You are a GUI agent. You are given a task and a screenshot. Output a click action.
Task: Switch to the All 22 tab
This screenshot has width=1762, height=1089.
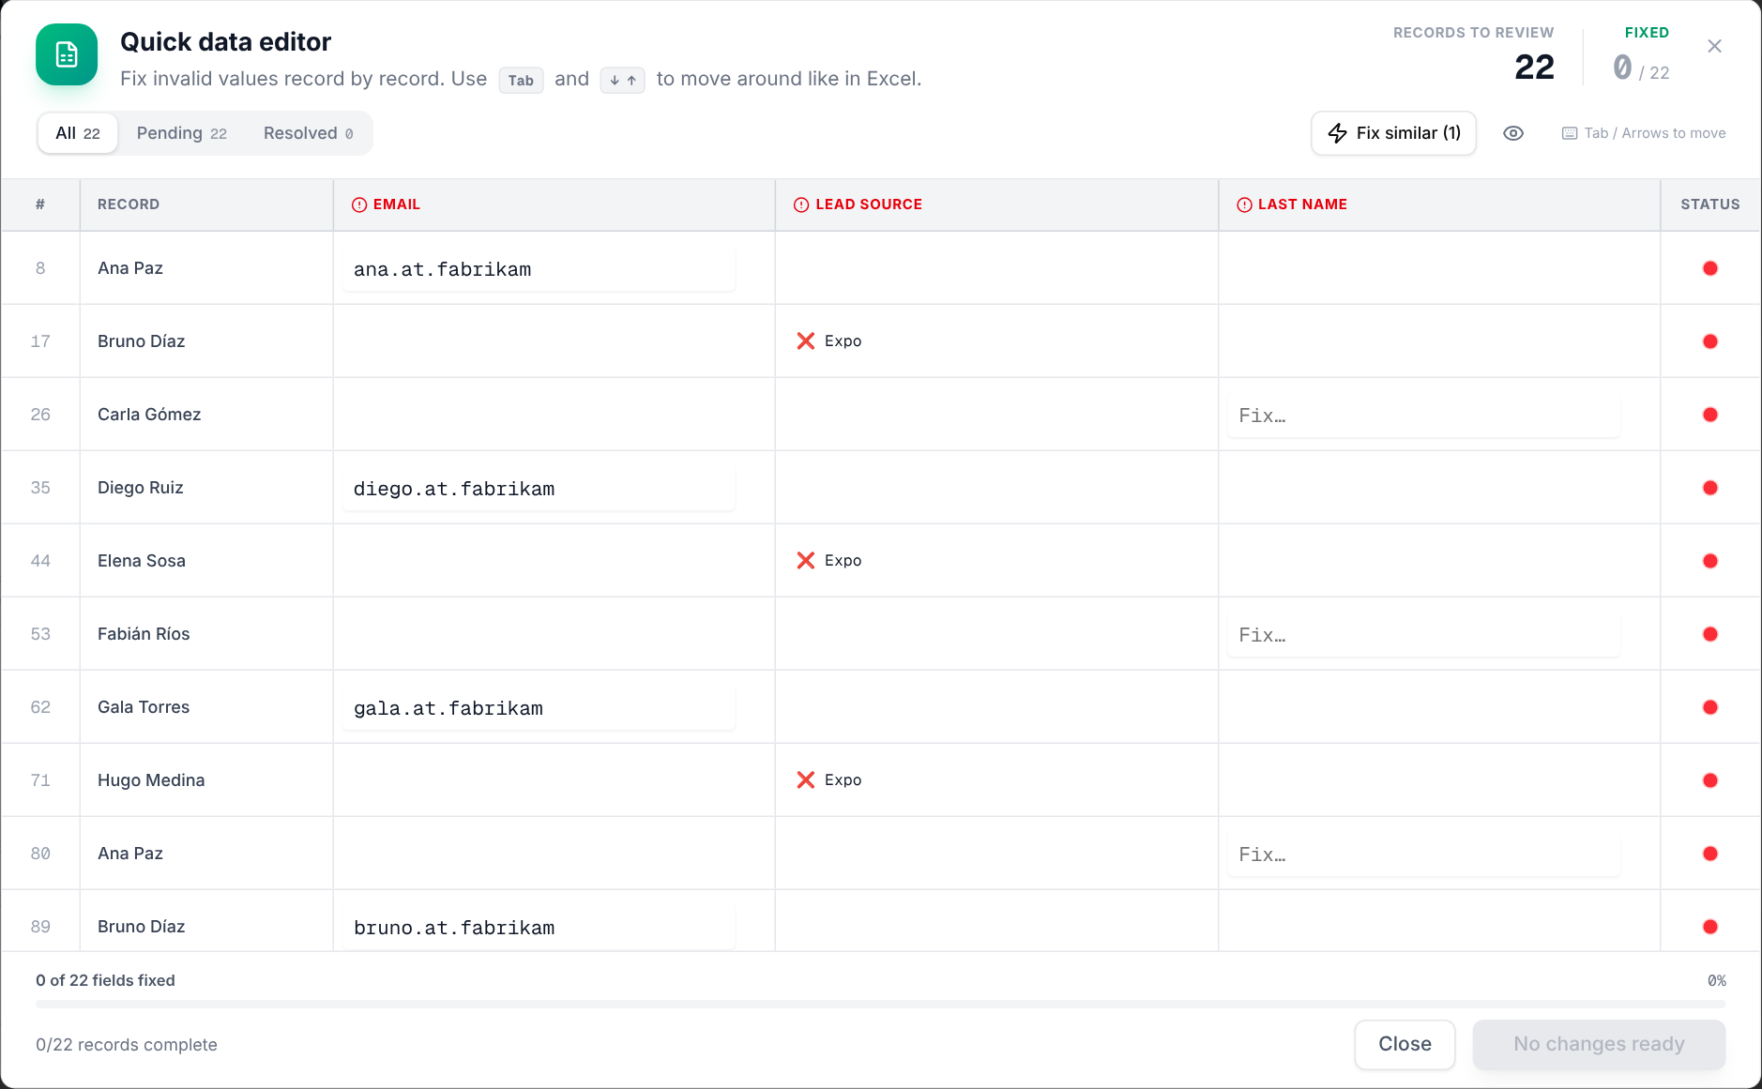coord(78,133)
